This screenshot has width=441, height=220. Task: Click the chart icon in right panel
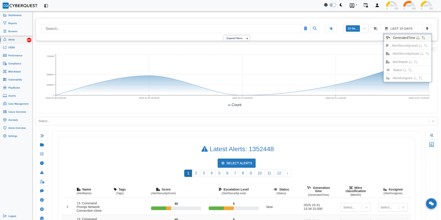pyautogui.click(x=432, y=145)
